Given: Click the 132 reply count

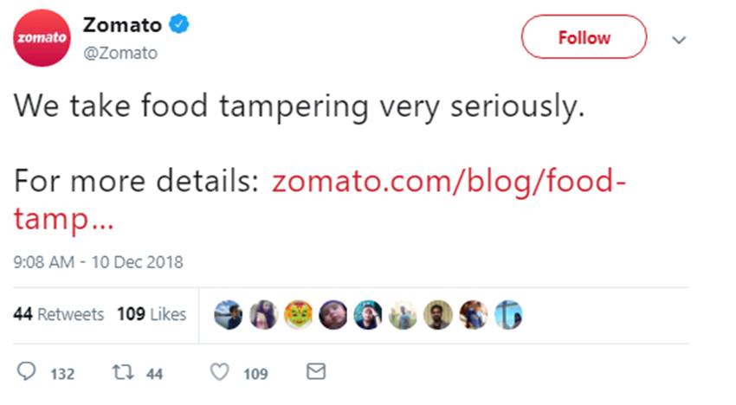Looking at the screenshot, I should point(62,374).
